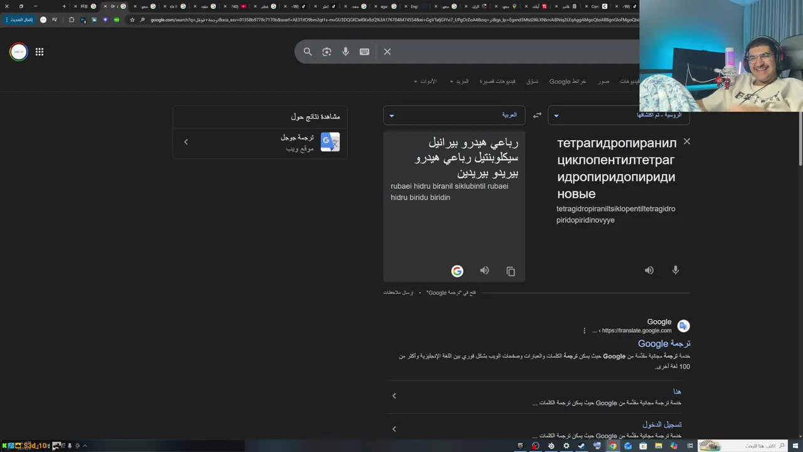Click إرسال ملاحظات feedback link
Viewport: 803px width, 452px height.
pos(398,293)
